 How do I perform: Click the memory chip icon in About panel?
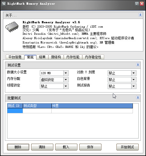click(x=12, y=27)
